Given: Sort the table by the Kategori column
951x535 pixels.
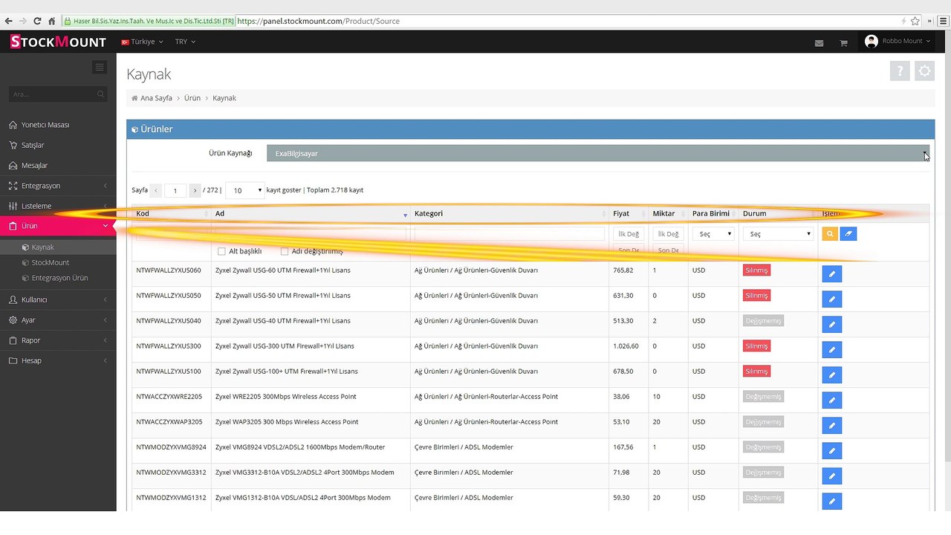Looking at the screenshot, I should pyautogui.click(x=510, y=213).
